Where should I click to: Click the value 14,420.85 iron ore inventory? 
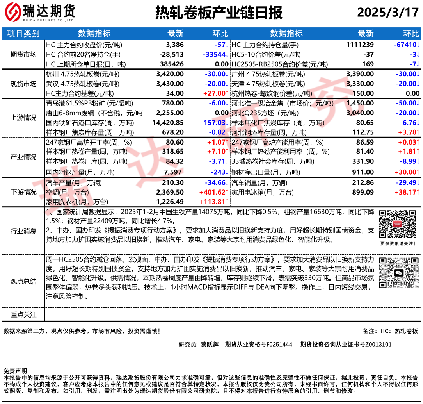tap(168, 123)
